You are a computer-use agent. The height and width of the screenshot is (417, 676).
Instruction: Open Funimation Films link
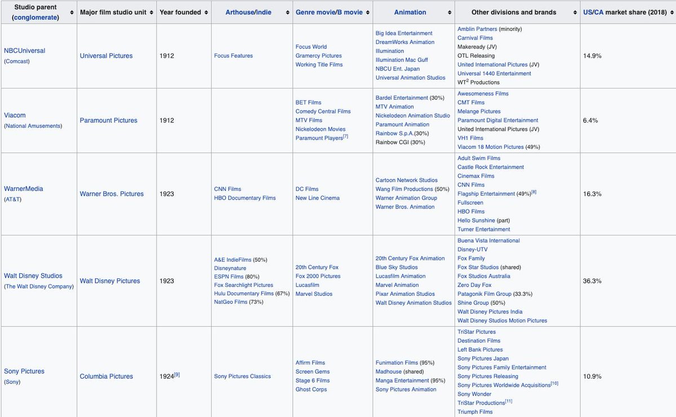coord(397,363)
